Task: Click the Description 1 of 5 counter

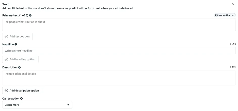Action: coord(233,67)
